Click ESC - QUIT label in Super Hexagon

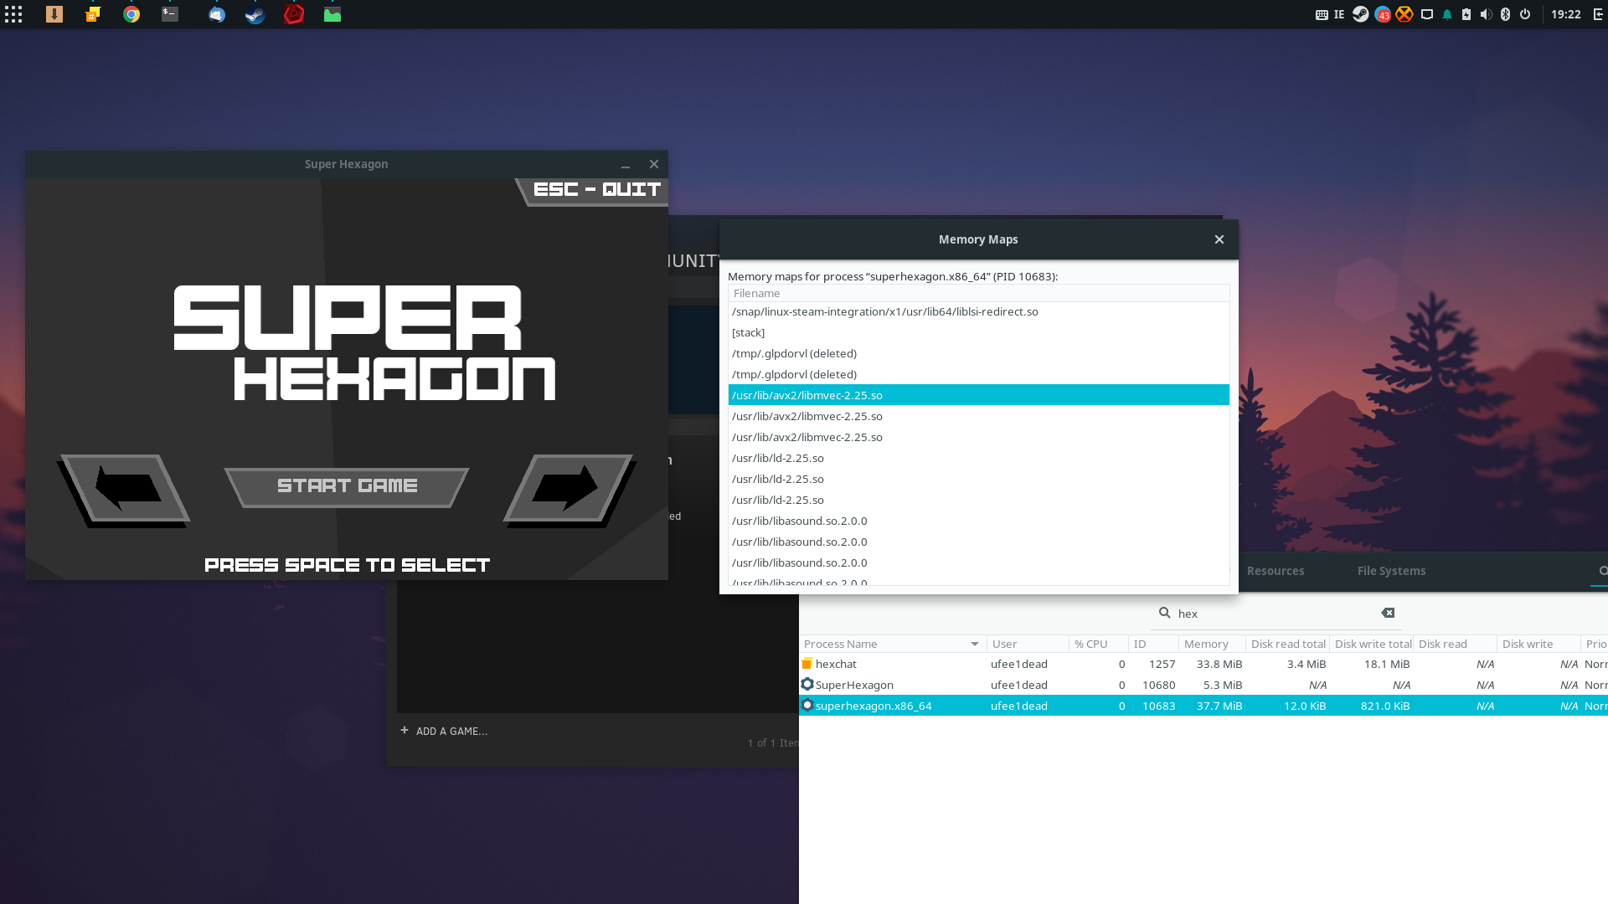pyautogui.click(x=596, y=190)
